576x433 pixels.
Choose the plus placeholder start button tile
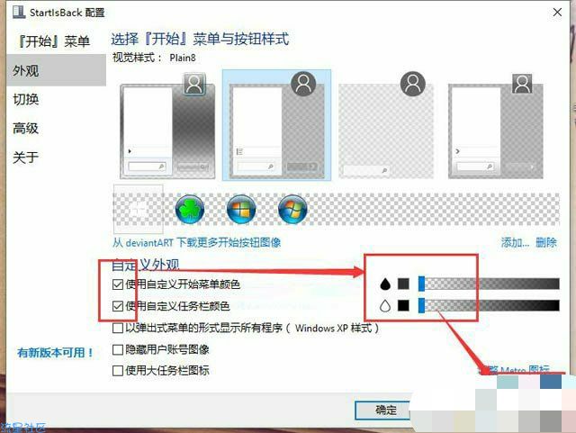click(139, 209)
